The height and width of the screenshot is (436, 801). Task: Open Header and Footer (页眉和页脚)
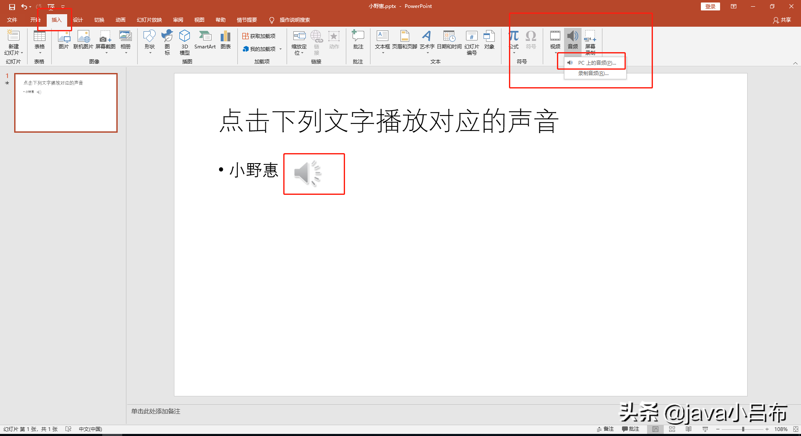405,40
